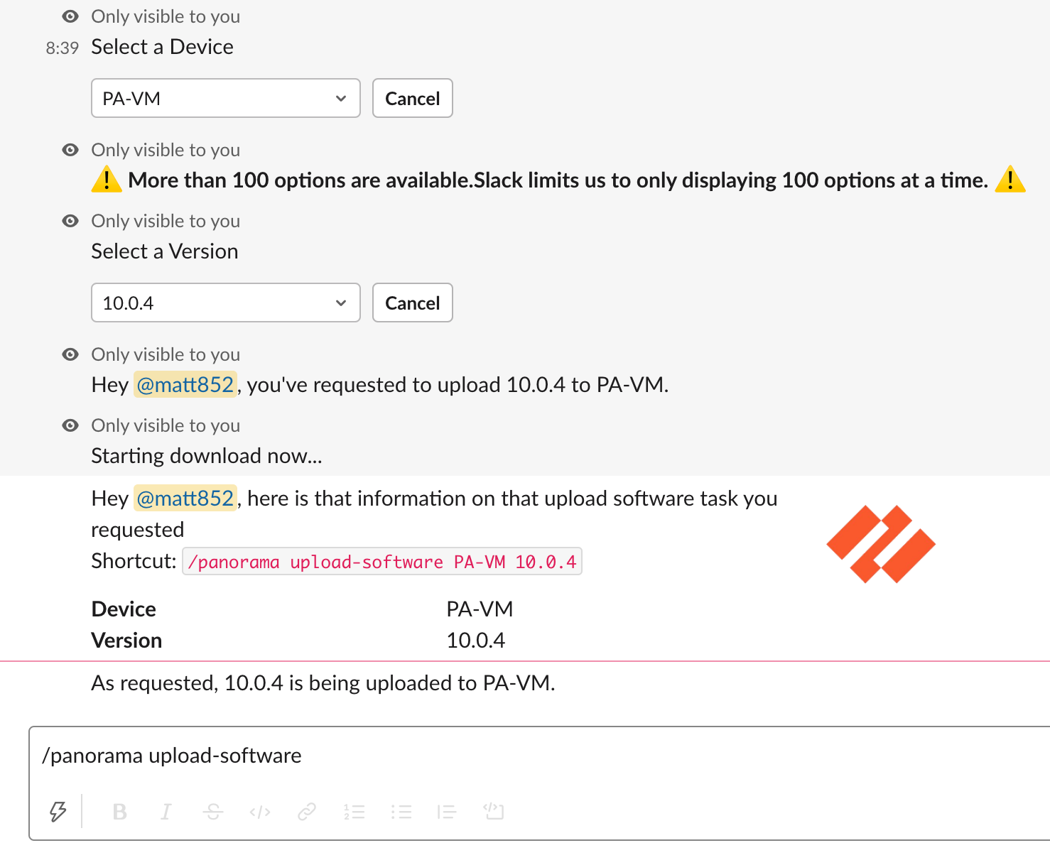Click the 10.0.4 version value in summary
1050x865 pixels.
[x=475, y=640]
